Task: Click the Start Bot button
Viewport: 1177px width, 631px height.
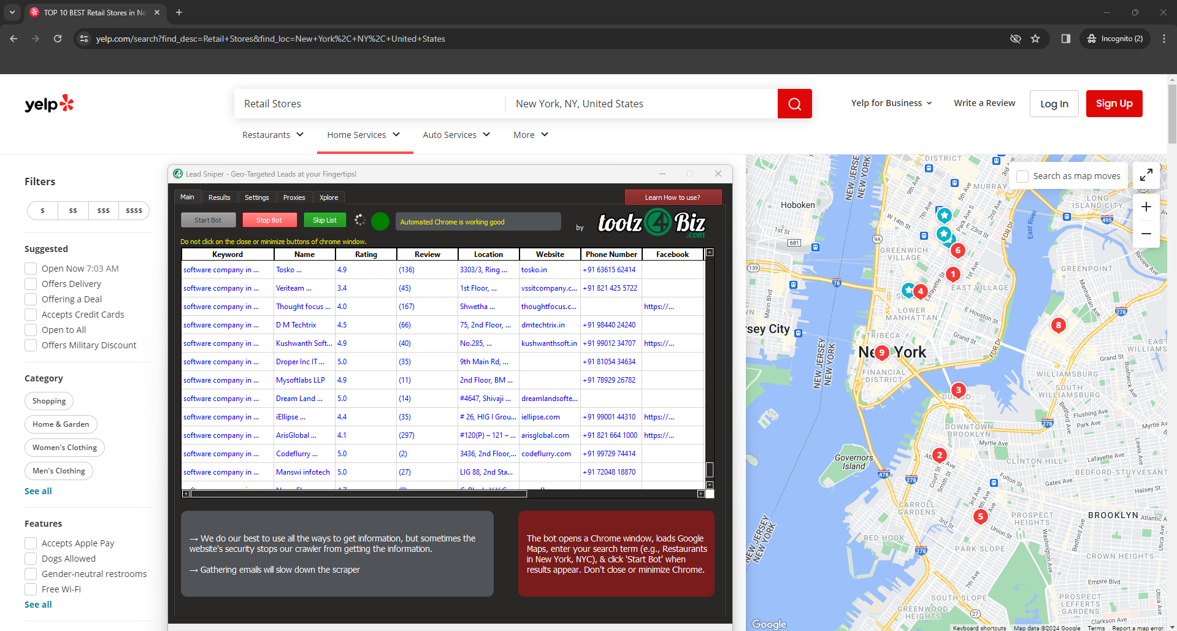Action: point(208,220)
